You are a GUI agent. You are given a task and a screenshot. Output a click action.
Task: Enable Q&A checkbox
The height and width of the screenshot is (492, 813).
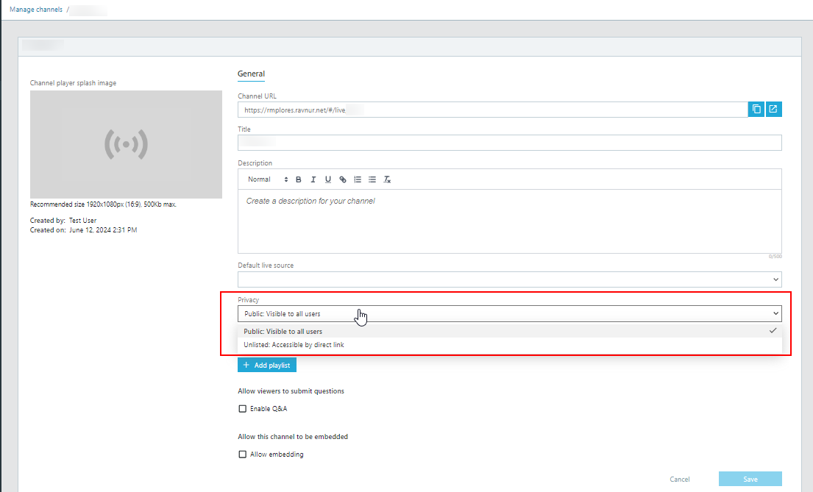[x=242, y=409]
